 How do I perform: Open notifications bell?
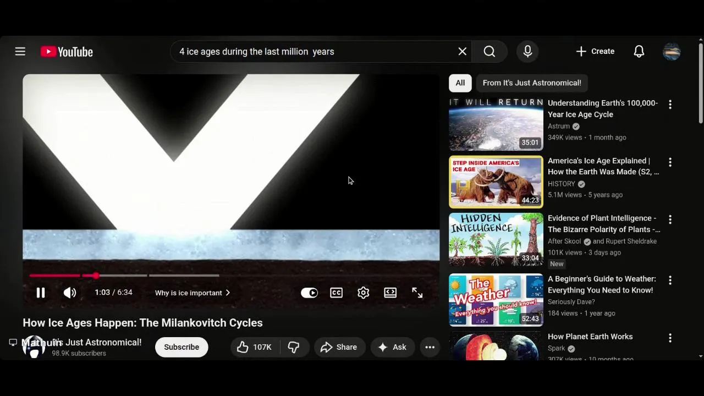point(639,51)
